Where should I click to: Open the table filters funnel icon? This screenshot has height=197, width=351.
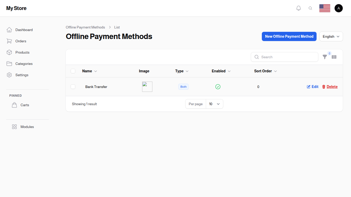[x=325, y=57]
